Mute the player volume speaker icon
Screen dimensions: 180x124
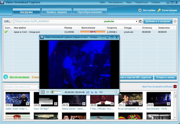[101, 92]
